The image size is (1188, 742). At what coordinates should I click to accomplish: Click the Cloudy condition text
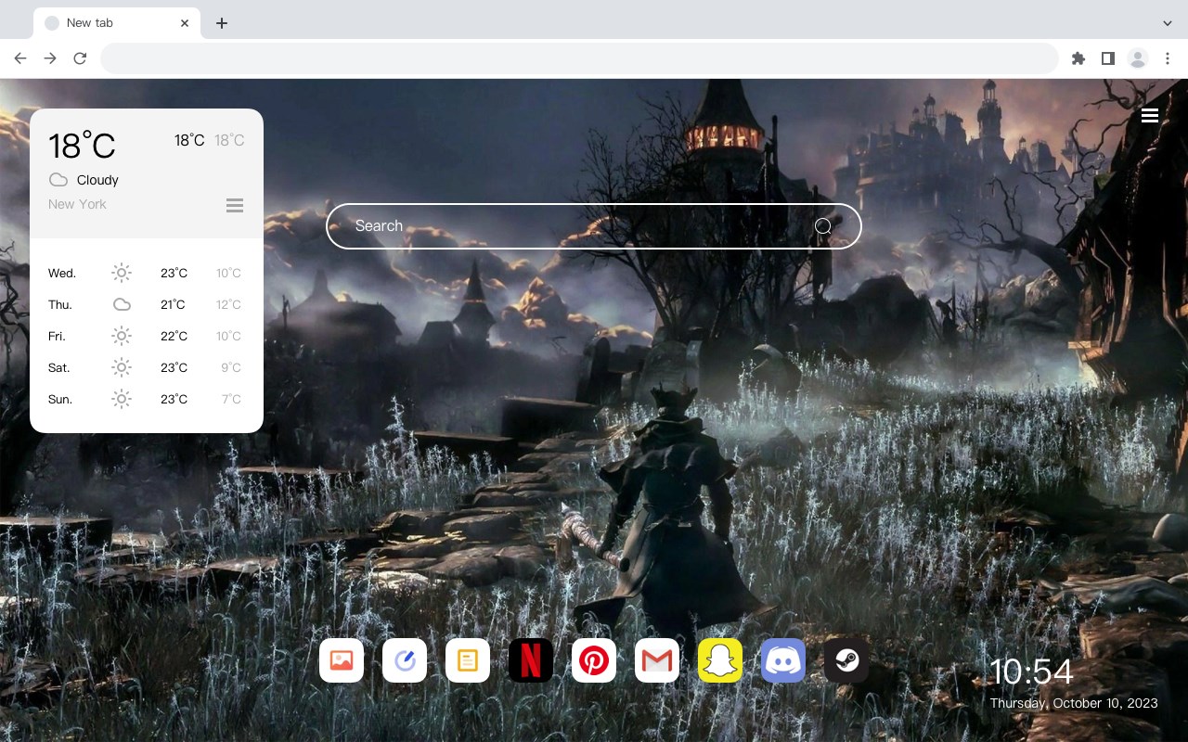pyautogui.click(x=97, y=180)
